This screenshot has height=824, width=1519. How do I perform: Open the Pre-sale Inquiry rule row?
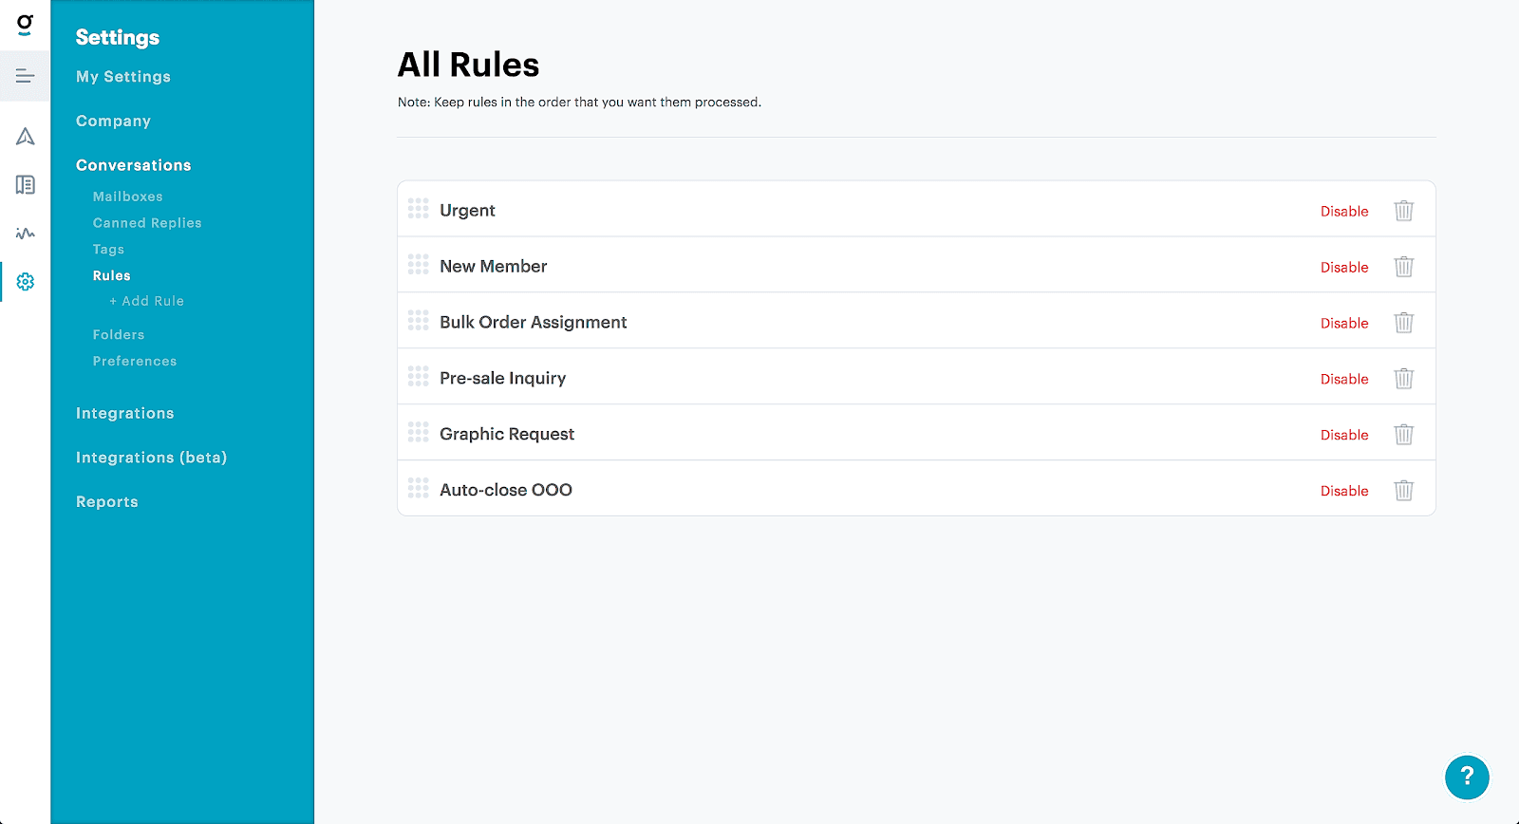(x=502, y=377)
